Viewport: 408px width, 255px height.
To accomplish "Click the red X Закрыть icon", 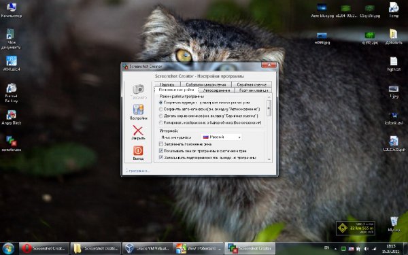I will coord(138,131).
